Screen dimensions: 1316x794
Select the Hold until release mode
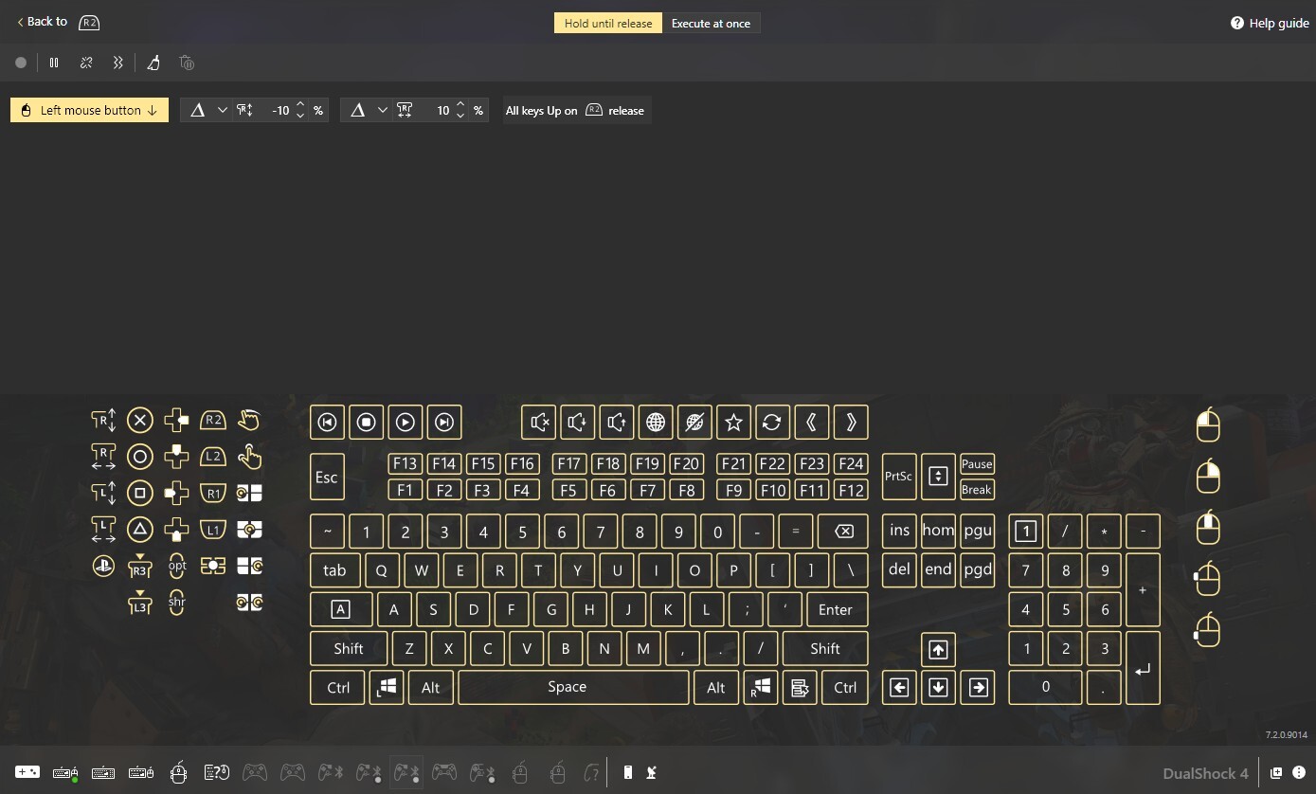608,24
